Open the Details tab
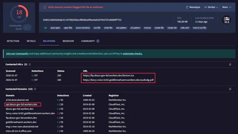Viewport: 238px width, 134px height. tap(31, 41)
